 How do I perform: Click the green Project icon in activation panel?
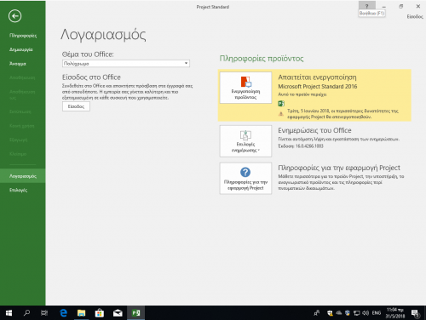coord(281,104)
